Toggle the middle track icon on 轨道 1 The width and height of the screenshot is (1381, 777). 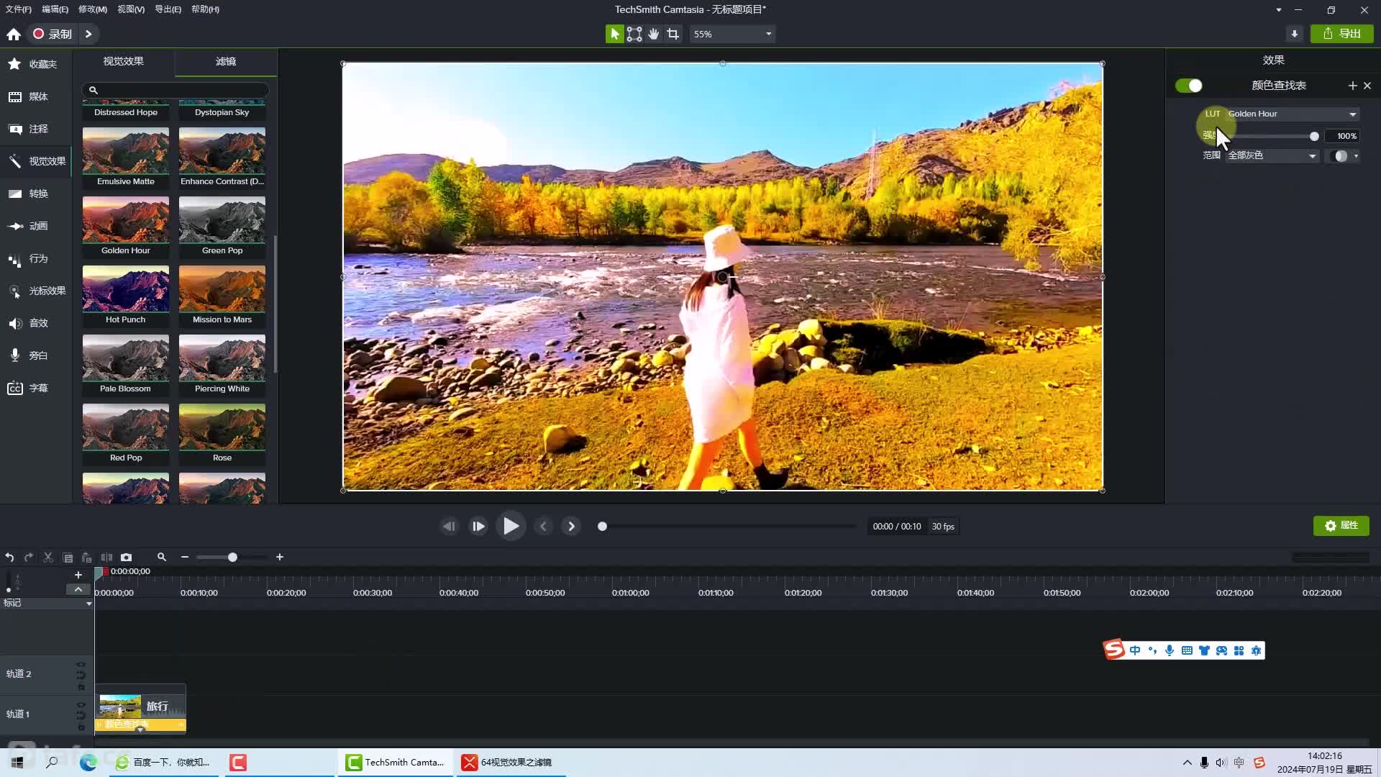tap(81, 715)
